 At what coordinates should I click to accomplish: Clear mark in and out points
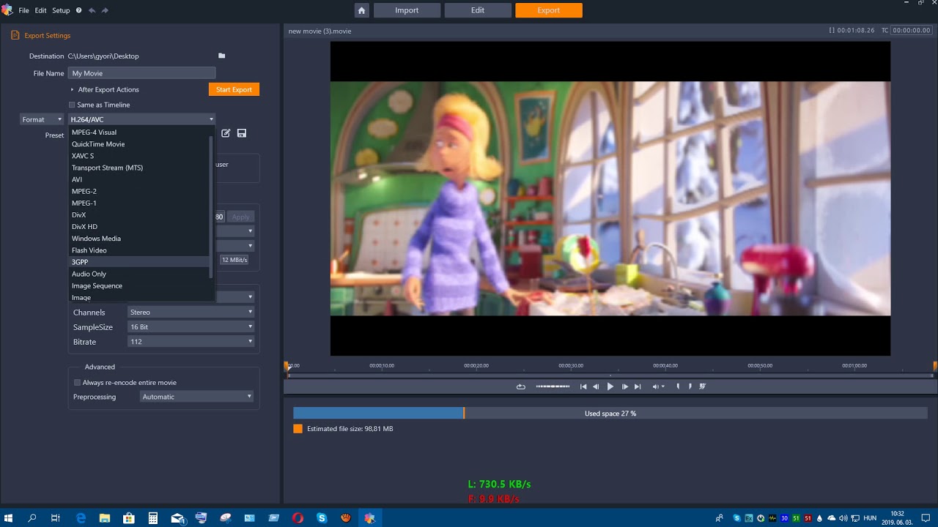tap(703, 386)
